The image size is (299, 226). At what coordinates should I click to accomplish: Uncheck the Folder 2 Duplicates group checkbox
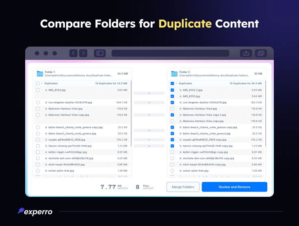(x=172, y=83)
